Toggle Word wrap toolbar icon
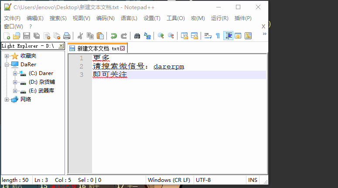Viewport: 338px width, 188px height. tap(208, 36)
